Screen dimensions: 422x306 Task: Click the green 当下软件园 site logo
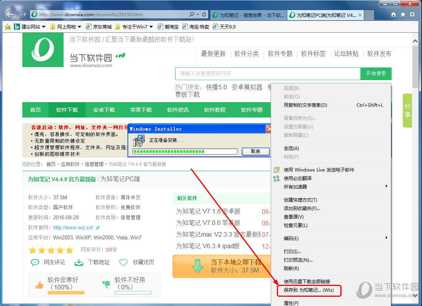click(43, 50)
